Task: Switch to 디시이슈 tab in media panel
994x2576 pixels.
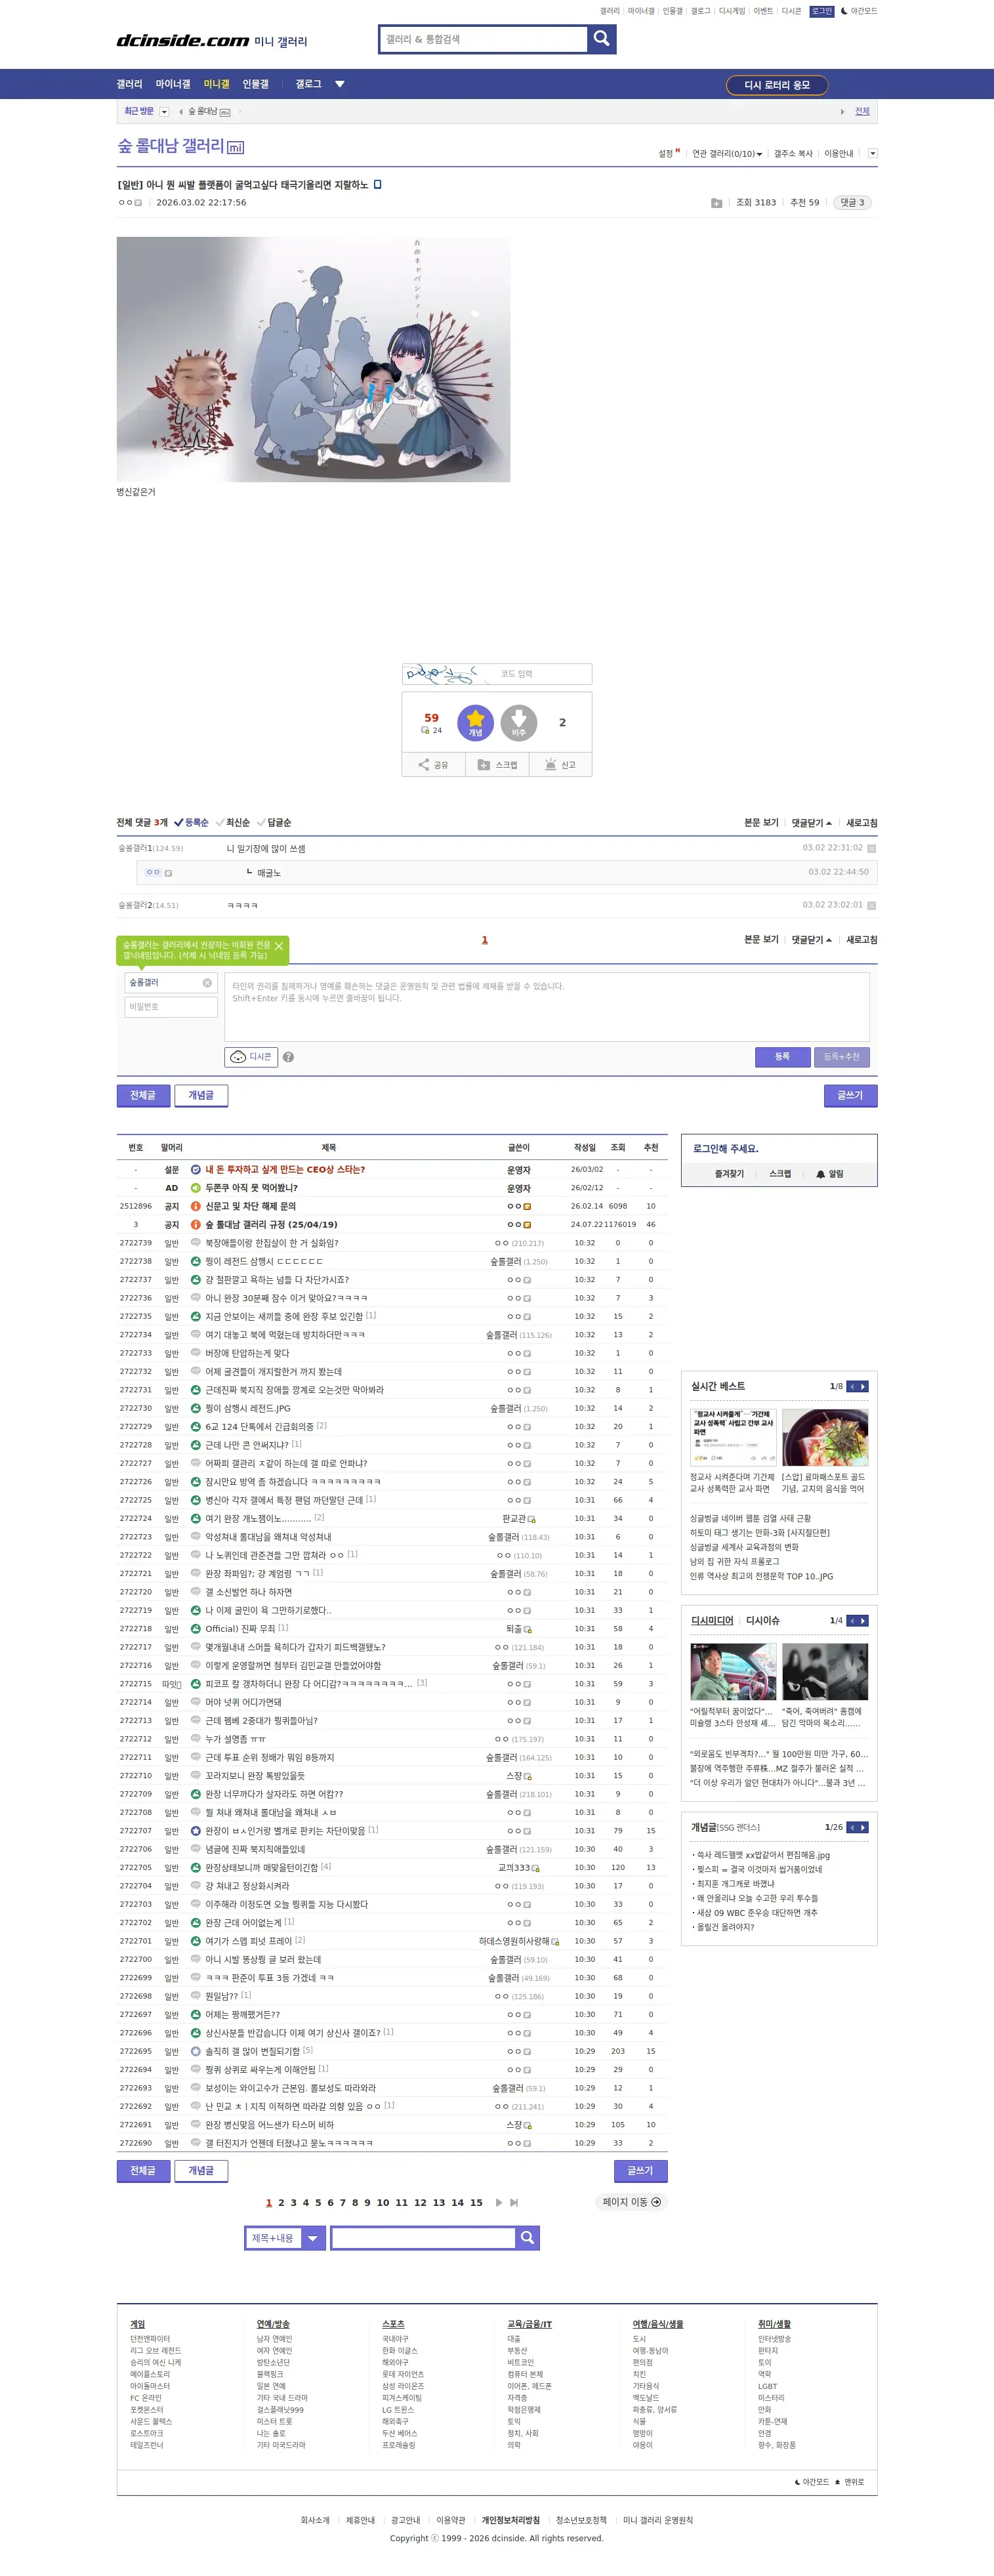Action: click(x=763, y=1620)
